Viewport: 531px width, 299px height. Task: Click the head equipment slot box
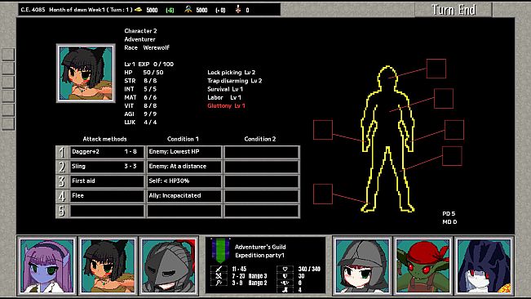pos(436,69)
